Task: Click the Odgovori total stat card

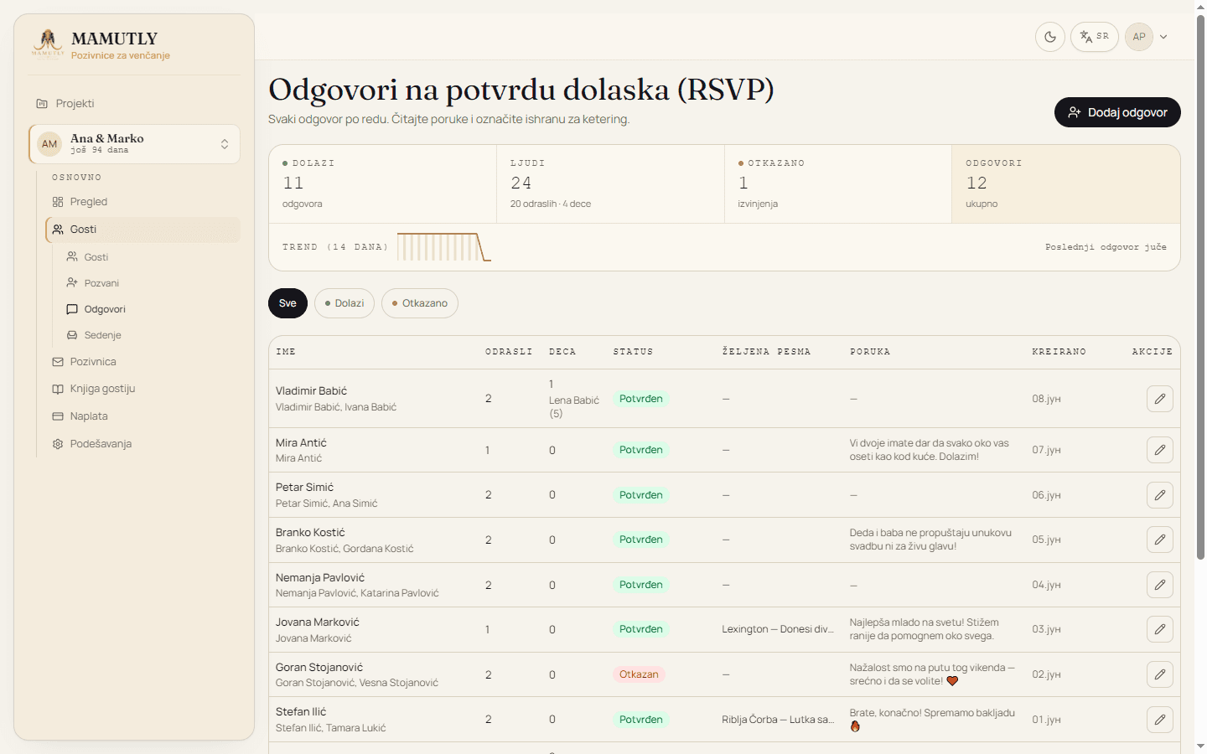Action: [1066, 184]
